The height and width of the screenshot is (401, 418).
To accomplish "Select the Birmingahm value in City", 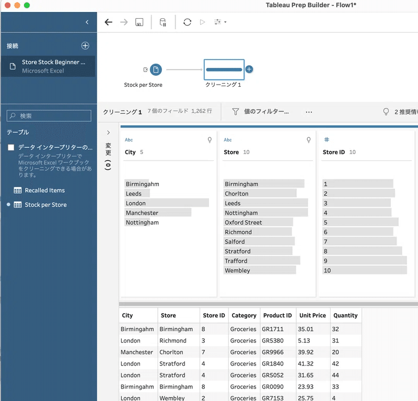I will [143, 184].
